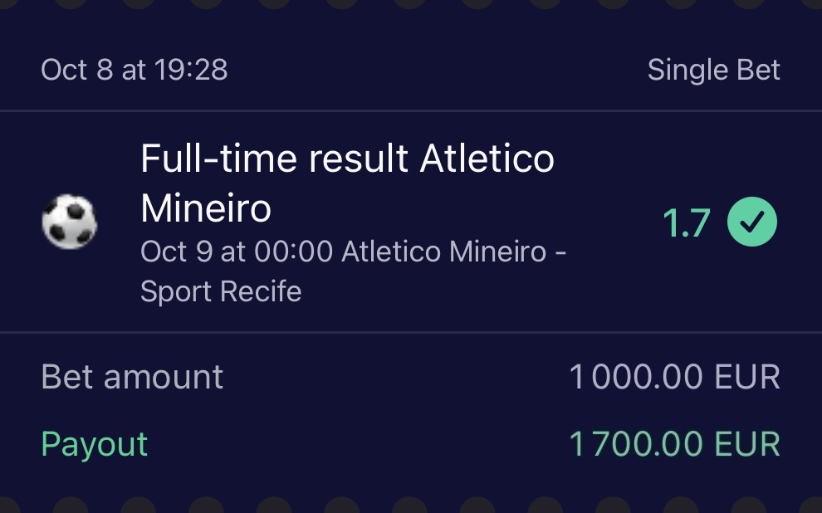Open the Full-time result bet title

(347, 158)
